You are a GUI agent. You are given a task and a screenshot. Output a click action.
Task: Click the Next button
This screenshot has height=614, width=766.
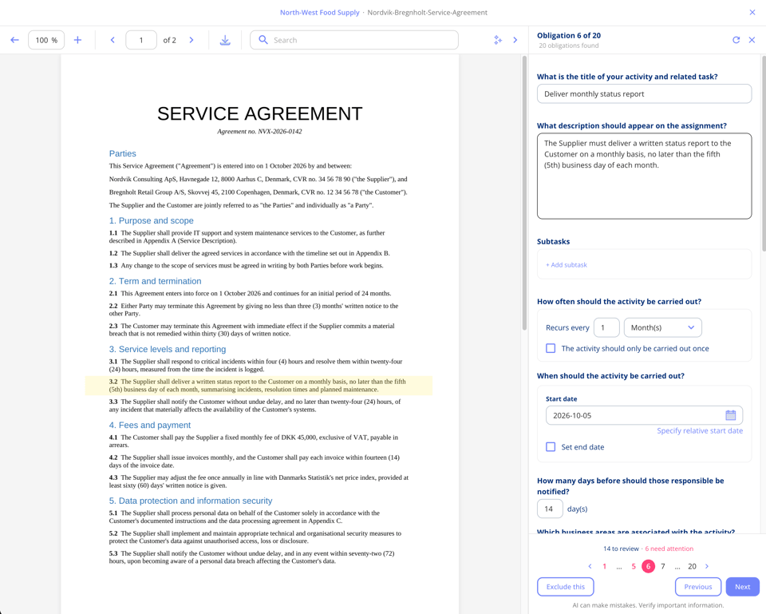coord(742,587)
